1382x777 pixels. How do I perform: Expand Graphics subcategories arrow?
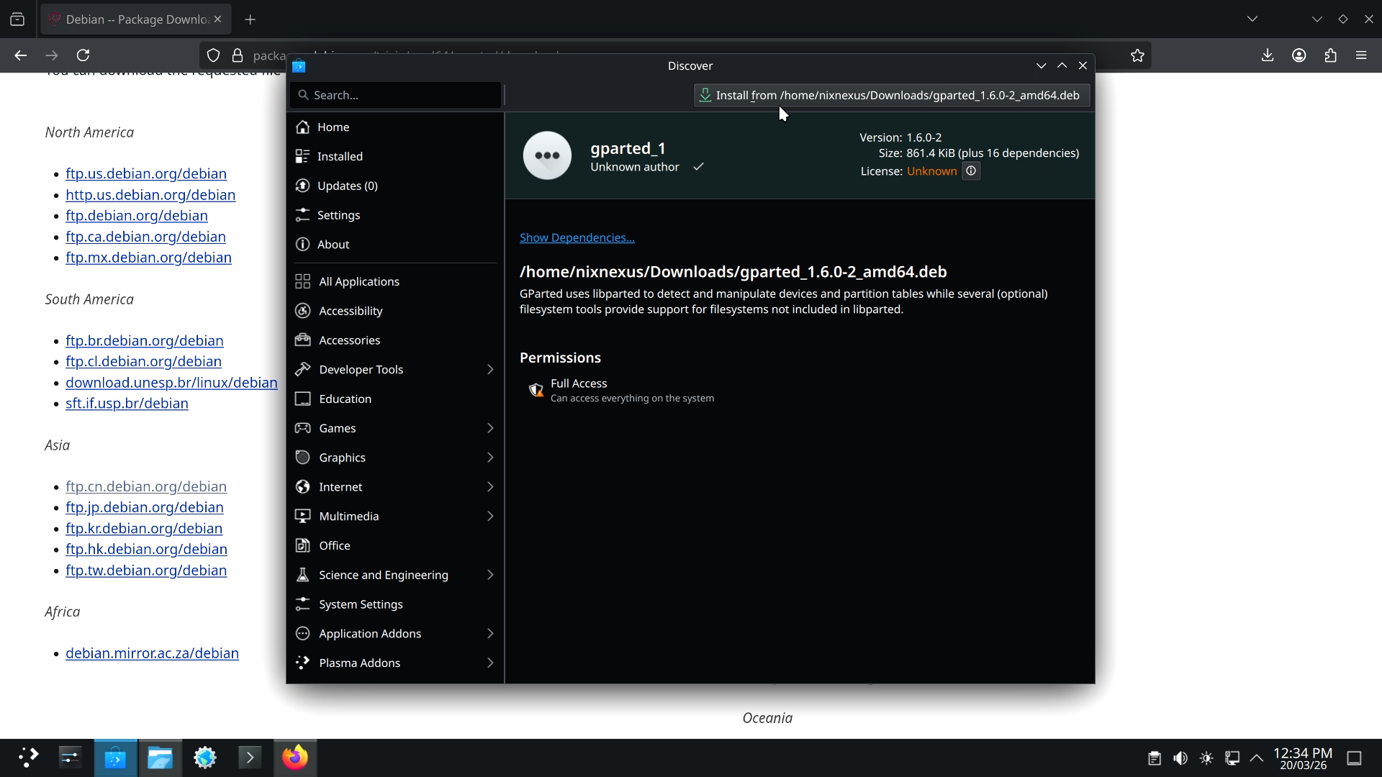coord(490,458)
